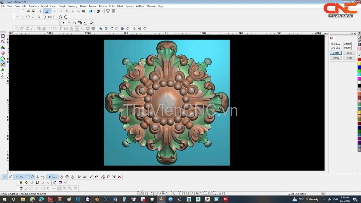The width and height of the screenshot is (361, 203).
Task: Click the green lightbulb icon
Action: 21,183
